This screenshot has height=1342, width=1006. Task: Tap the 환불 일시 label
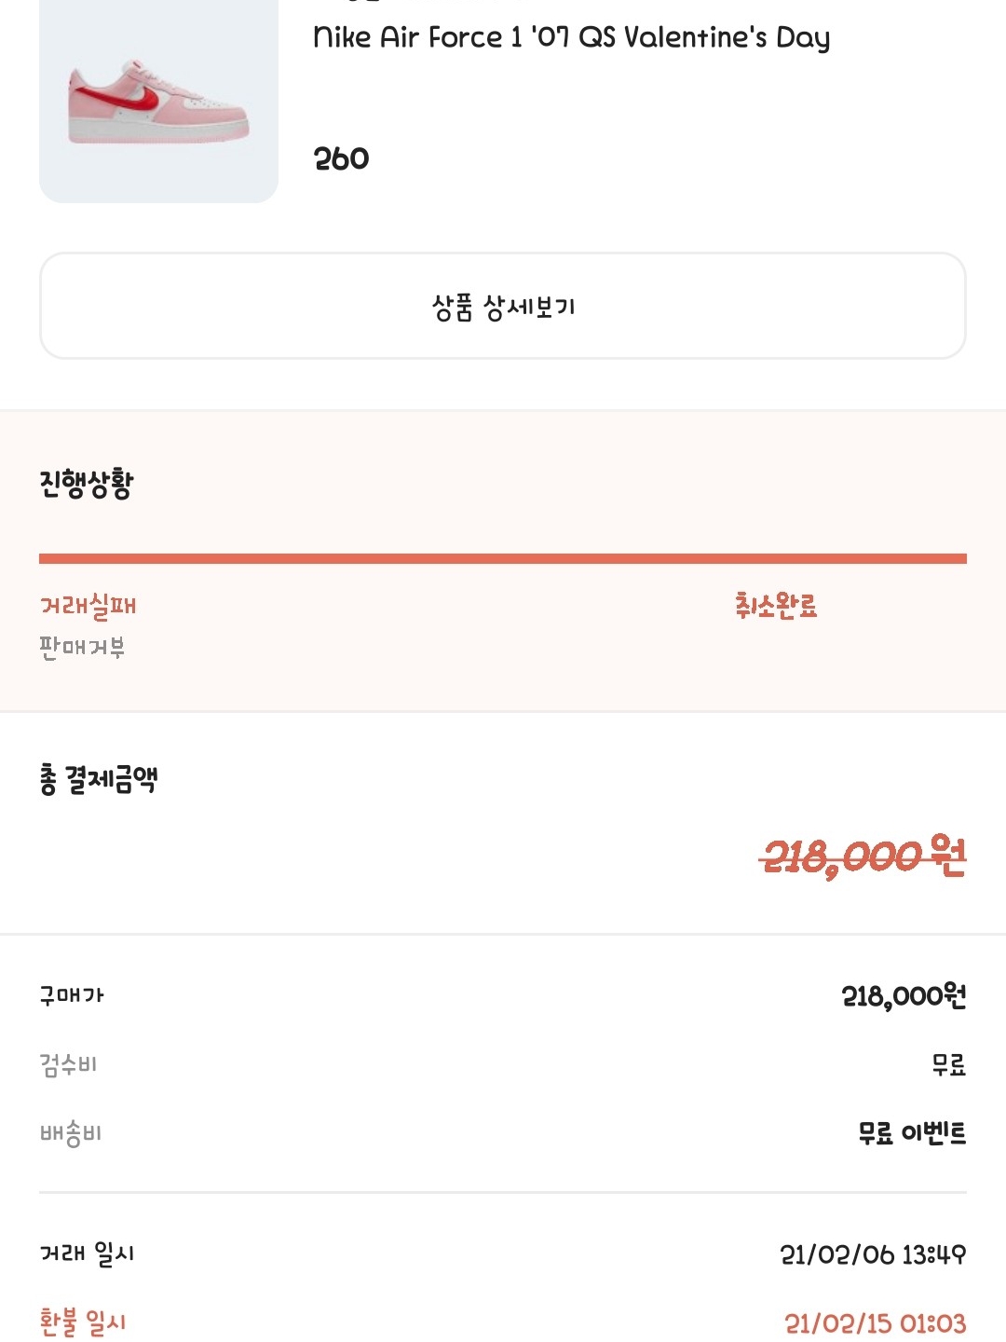[83, 1322]
